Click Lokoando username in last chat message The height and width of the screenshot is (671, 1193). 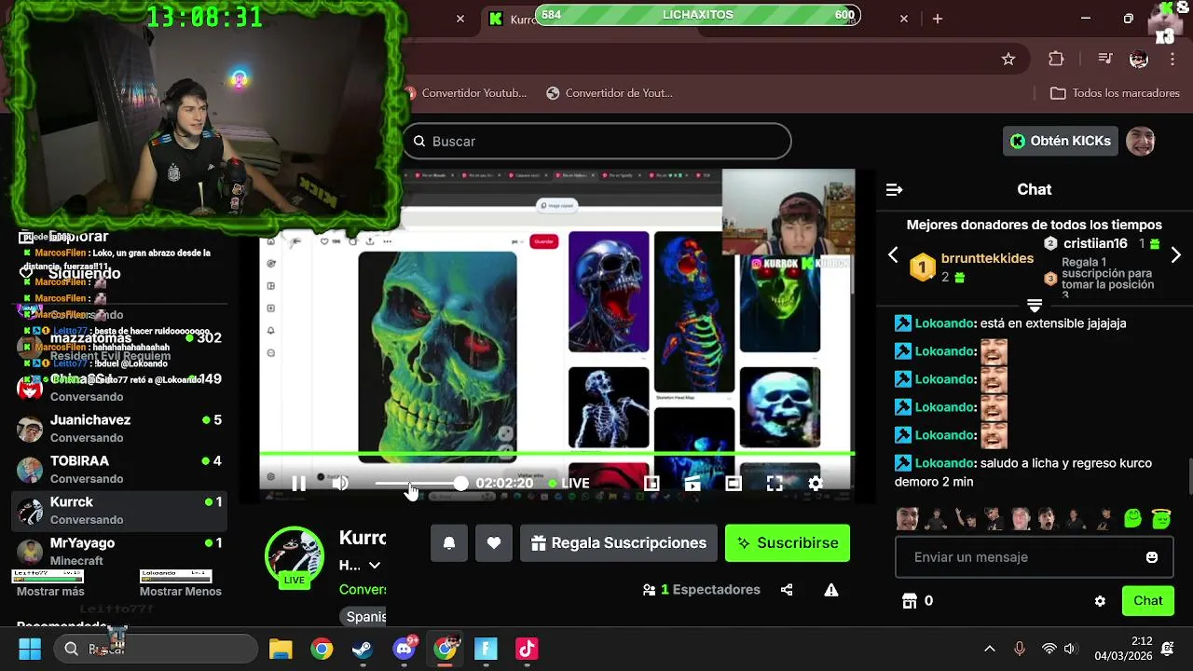944,463
